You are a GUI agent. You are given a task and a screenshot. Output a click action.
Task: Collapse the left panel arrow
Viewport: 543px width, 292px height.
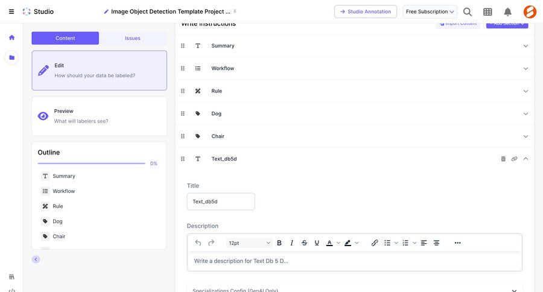[x=36, y=259]
